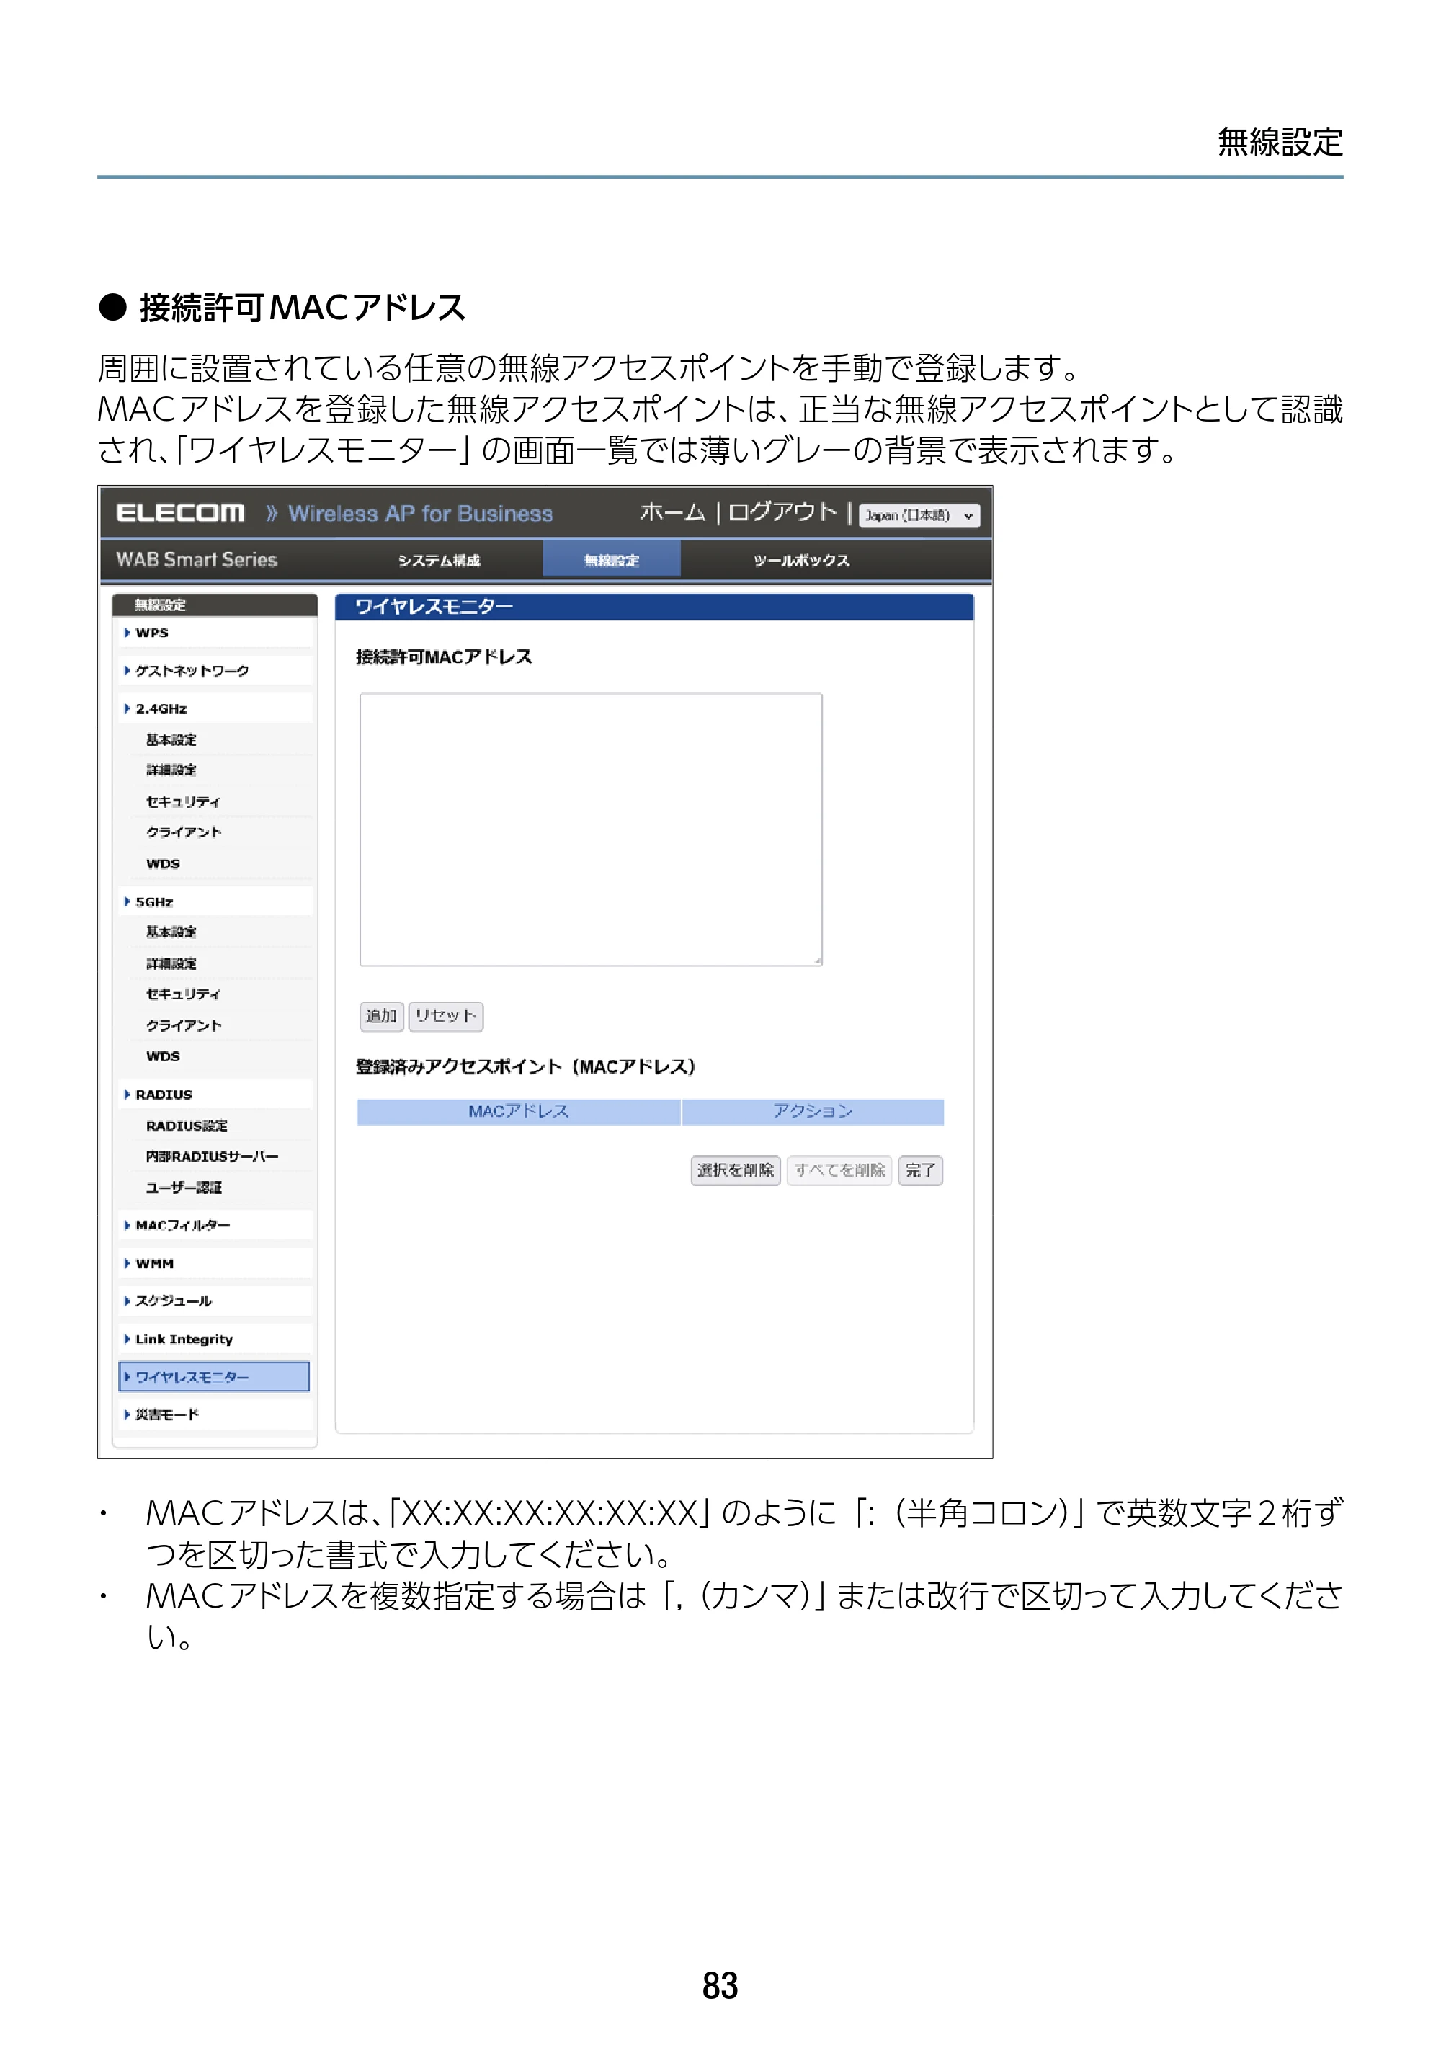Select Link Integrity in sidebar

pyautogui.click(x=215, y=1339)
